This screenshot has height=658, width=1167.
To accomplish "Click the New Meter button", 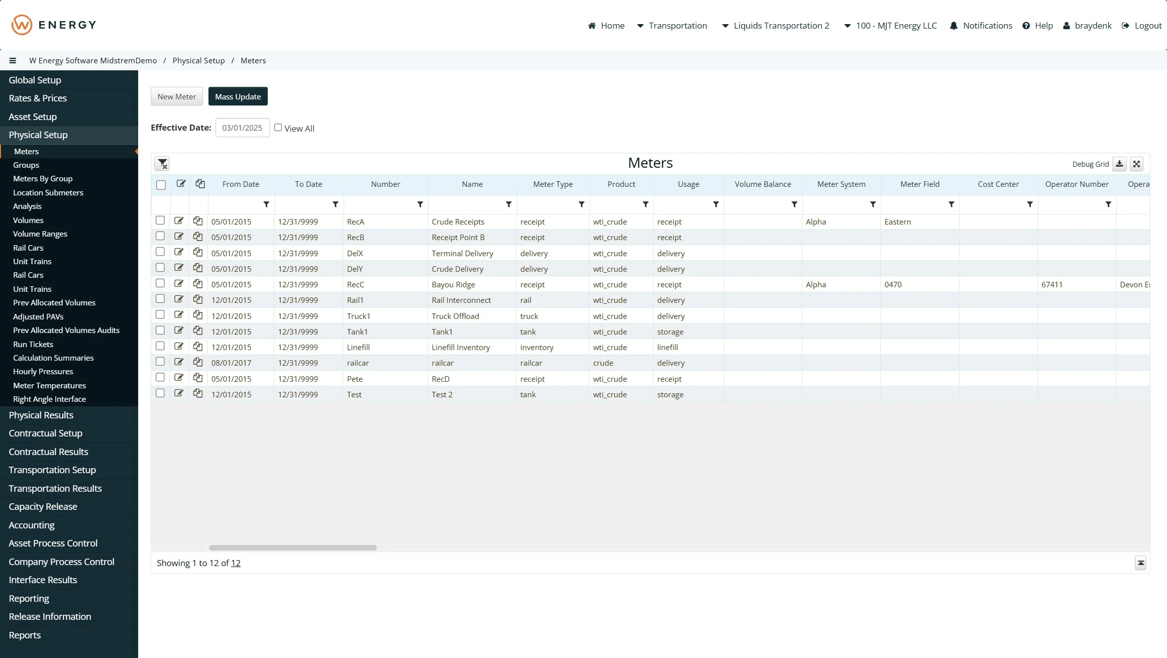I will (177, 96).
